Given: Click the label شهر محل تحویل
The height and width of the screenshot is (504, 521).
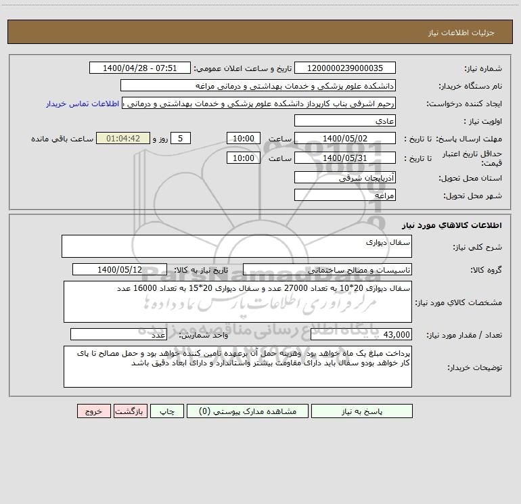Looking at the screenshot, I should (472, 196).
